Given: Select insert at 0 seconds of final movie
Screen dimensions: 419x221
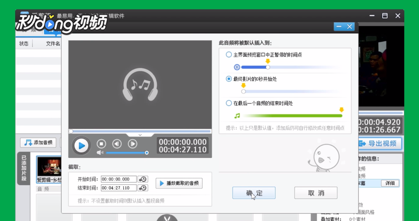Looking at the screenshot, I should click(229, 79).
